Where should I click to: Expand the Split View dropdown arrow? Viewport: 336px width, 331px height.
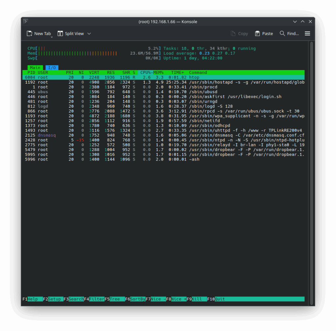coord(89,34)
